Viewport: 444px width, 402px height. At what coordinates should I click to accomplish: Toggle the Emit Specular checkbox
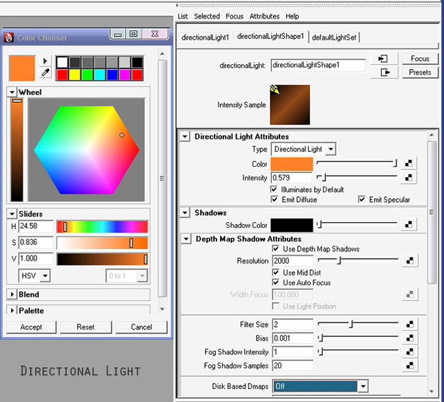[362, 200]
